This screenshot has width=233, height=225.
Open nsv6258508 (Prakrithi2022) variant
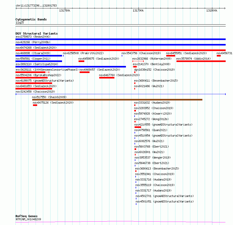click(83, 53)
